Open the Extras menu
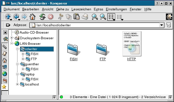This screenshot has width=174, height=102. [x=99, y=9]
